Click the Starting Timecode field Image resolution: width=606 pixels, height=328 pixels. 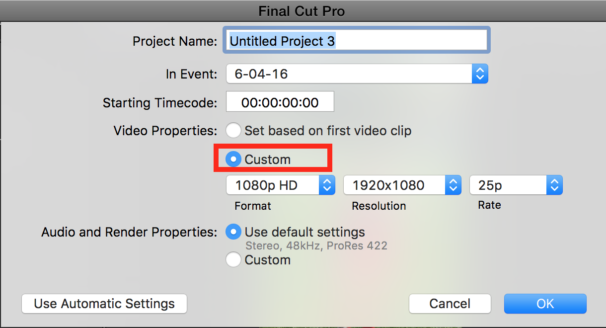coord(280,102)
